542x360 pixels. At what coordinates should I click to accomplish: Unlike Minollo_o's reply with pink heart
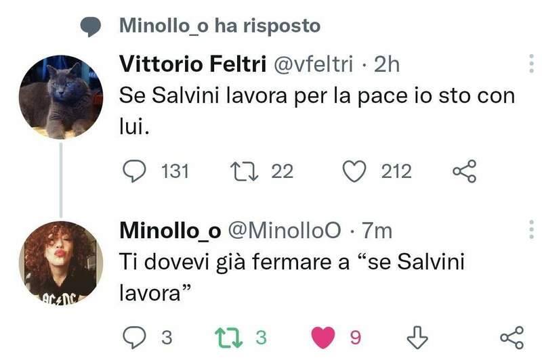pyautogui.click(x=324, y=337)
